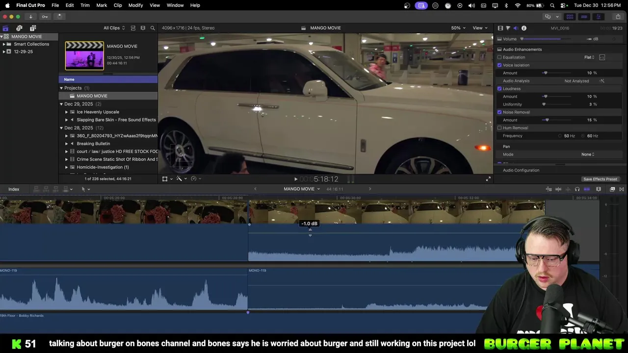Click the Import Media down-arrow button
628x353 pixels.
coord(30,16)
